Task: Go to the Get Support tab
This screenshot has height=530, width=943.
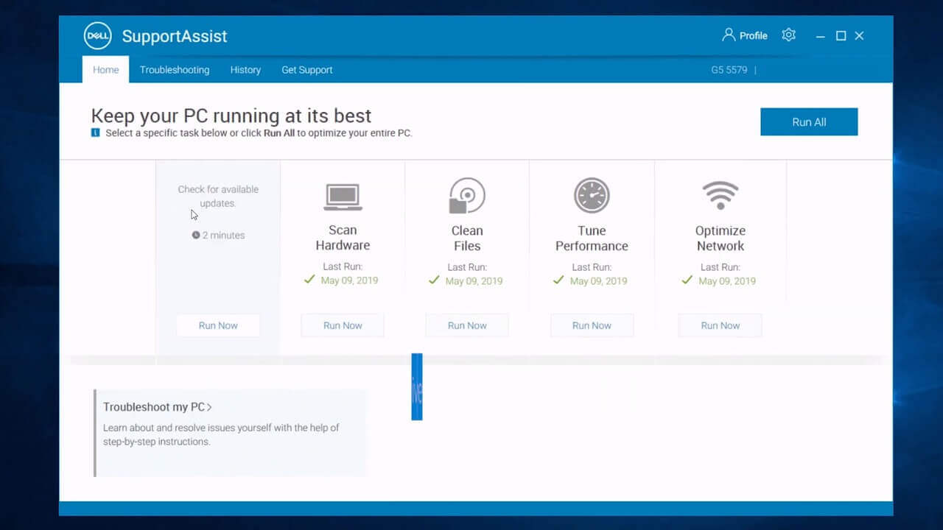Action: (306, 69)
